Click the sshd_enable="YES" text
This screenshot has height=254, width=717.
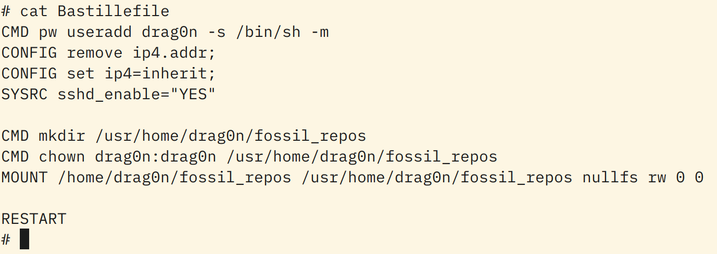pos(137,94)
